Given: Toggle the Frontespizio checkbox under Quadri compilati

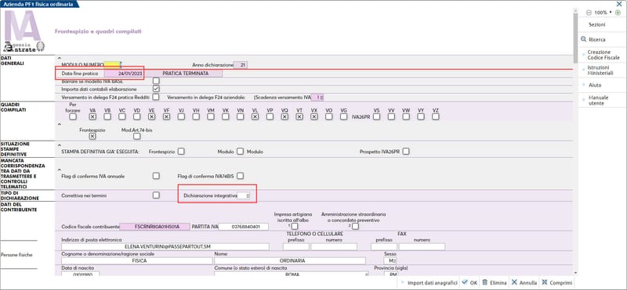Looking at the screenshot, I should point(92,137).
